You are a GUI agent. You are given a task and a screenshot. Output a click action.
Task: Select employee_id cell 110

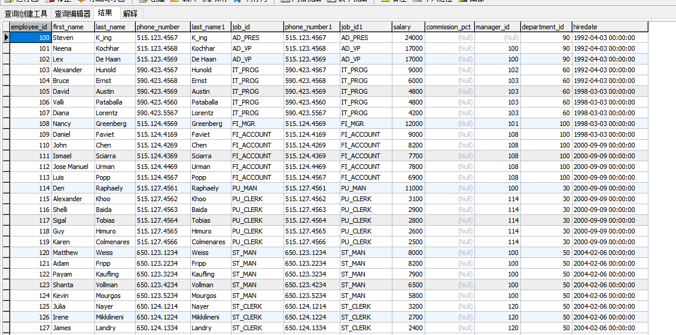[31, 145]
